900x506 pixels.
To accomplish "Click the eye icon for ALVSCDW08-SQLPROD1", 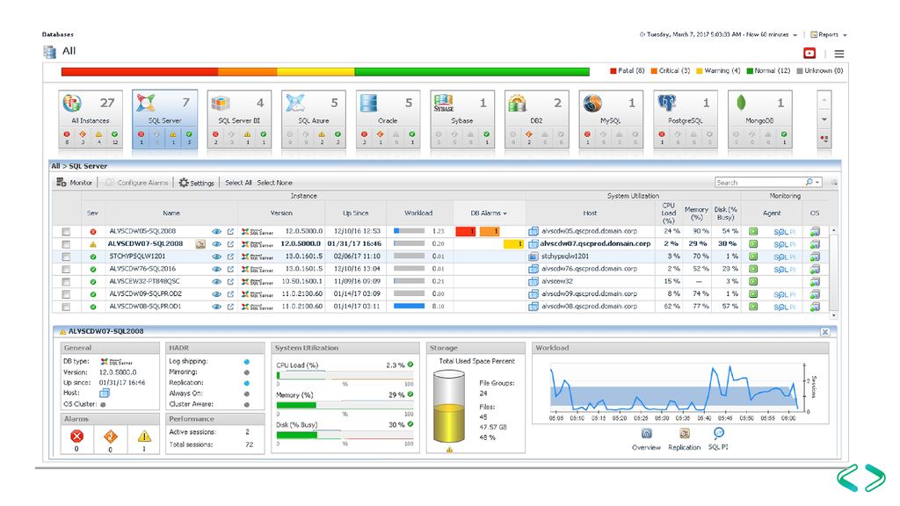I will 216,307.
